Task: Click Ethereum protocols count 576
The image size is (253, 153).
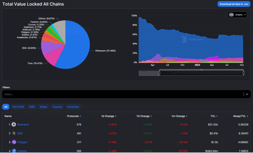Action: [x=79, y=124]
